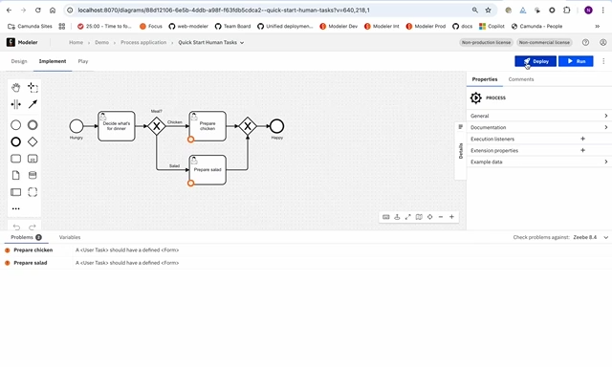
Task: Show more bookmarks with the chevron
Action: 597,26
